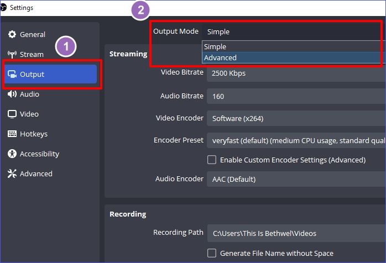Switch to Audio settings tab
Image resolution: width=386 pixels, height=263 pixels.
(x=50, y=94)
